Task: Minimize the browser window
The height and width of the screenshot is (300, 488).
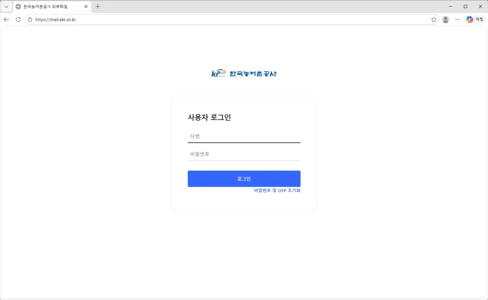Action: point(450,6)
